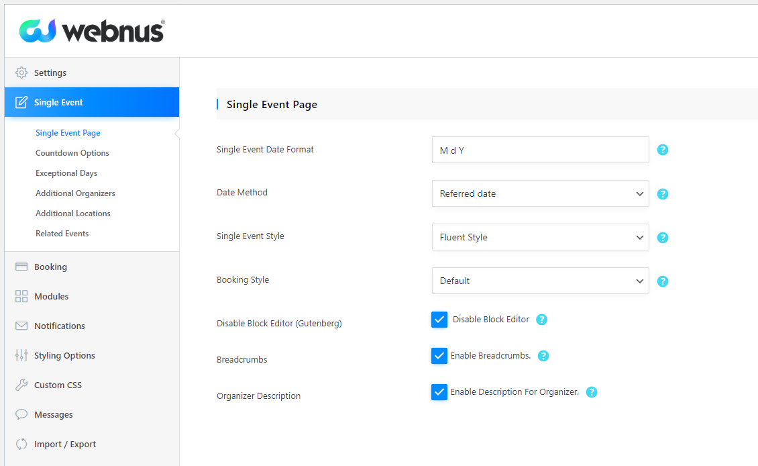
Task: Click the Webnus logo
Action: 92,30
